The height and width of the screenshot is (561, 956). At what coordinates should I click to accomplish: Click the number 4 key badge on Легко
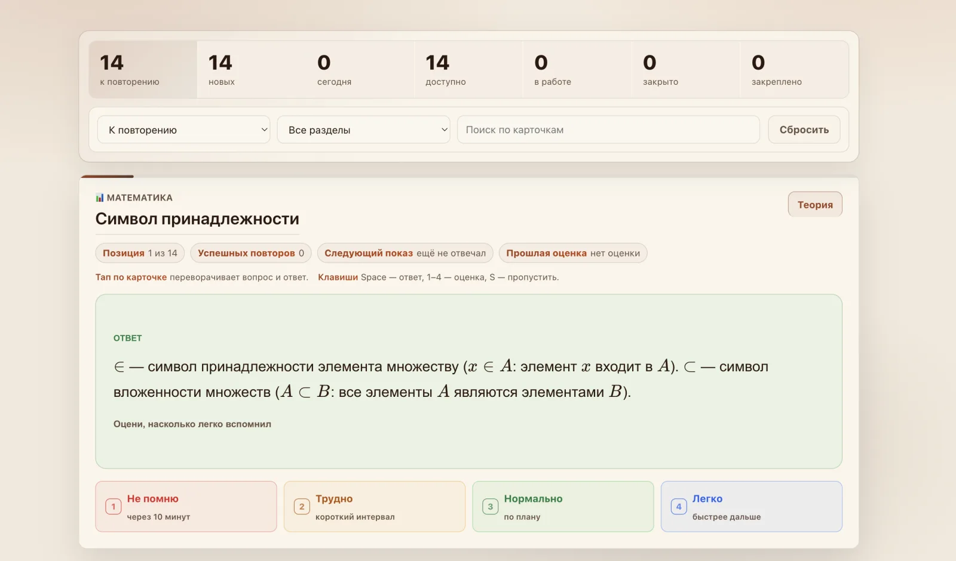tap(679, 507)
